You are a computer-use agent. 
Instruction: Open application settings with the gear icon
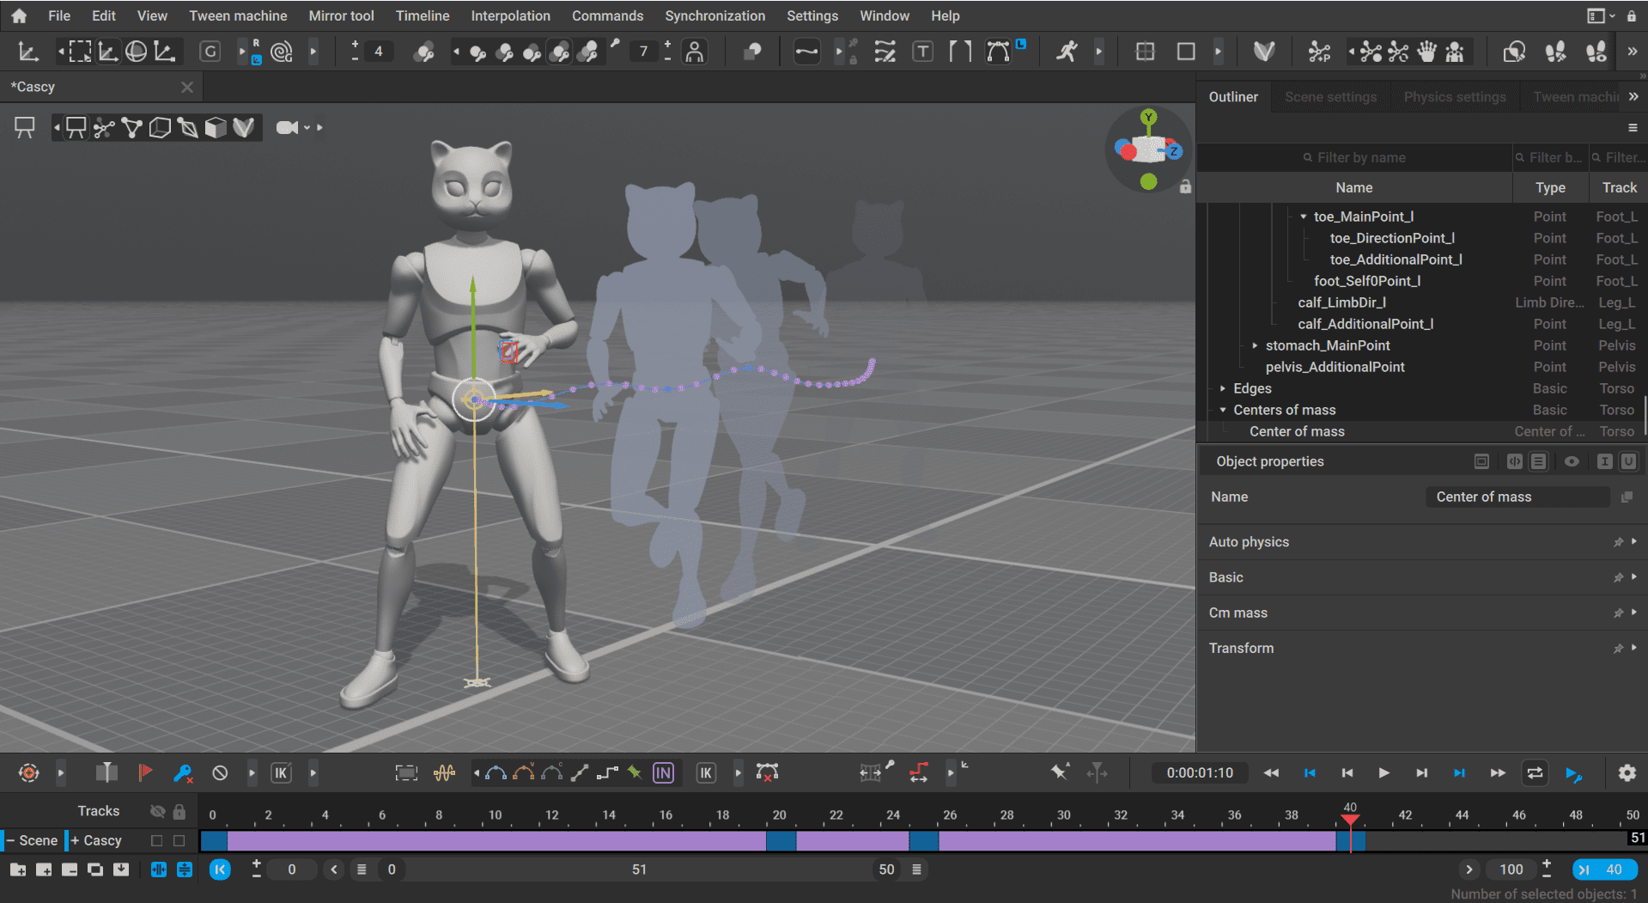[x=1627, y=772]
